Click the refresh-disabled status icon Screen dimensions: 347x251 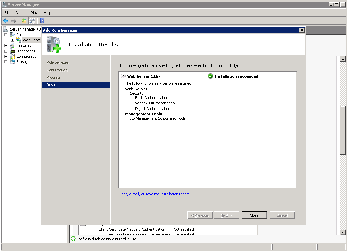click(73, 239)
